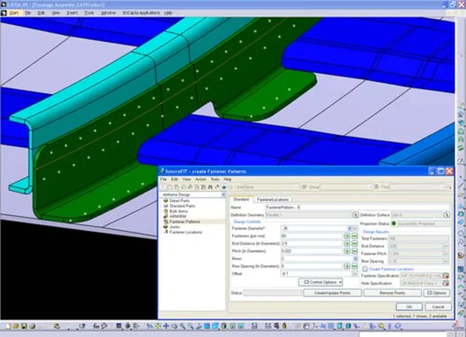
Task: Click the Remove Points button
Action: 392,293
